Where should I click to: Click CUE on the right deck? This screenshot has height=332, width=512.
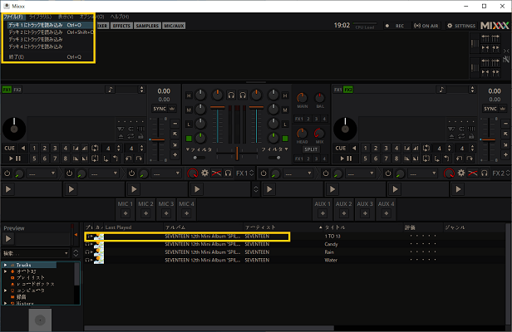pos(341,148)
